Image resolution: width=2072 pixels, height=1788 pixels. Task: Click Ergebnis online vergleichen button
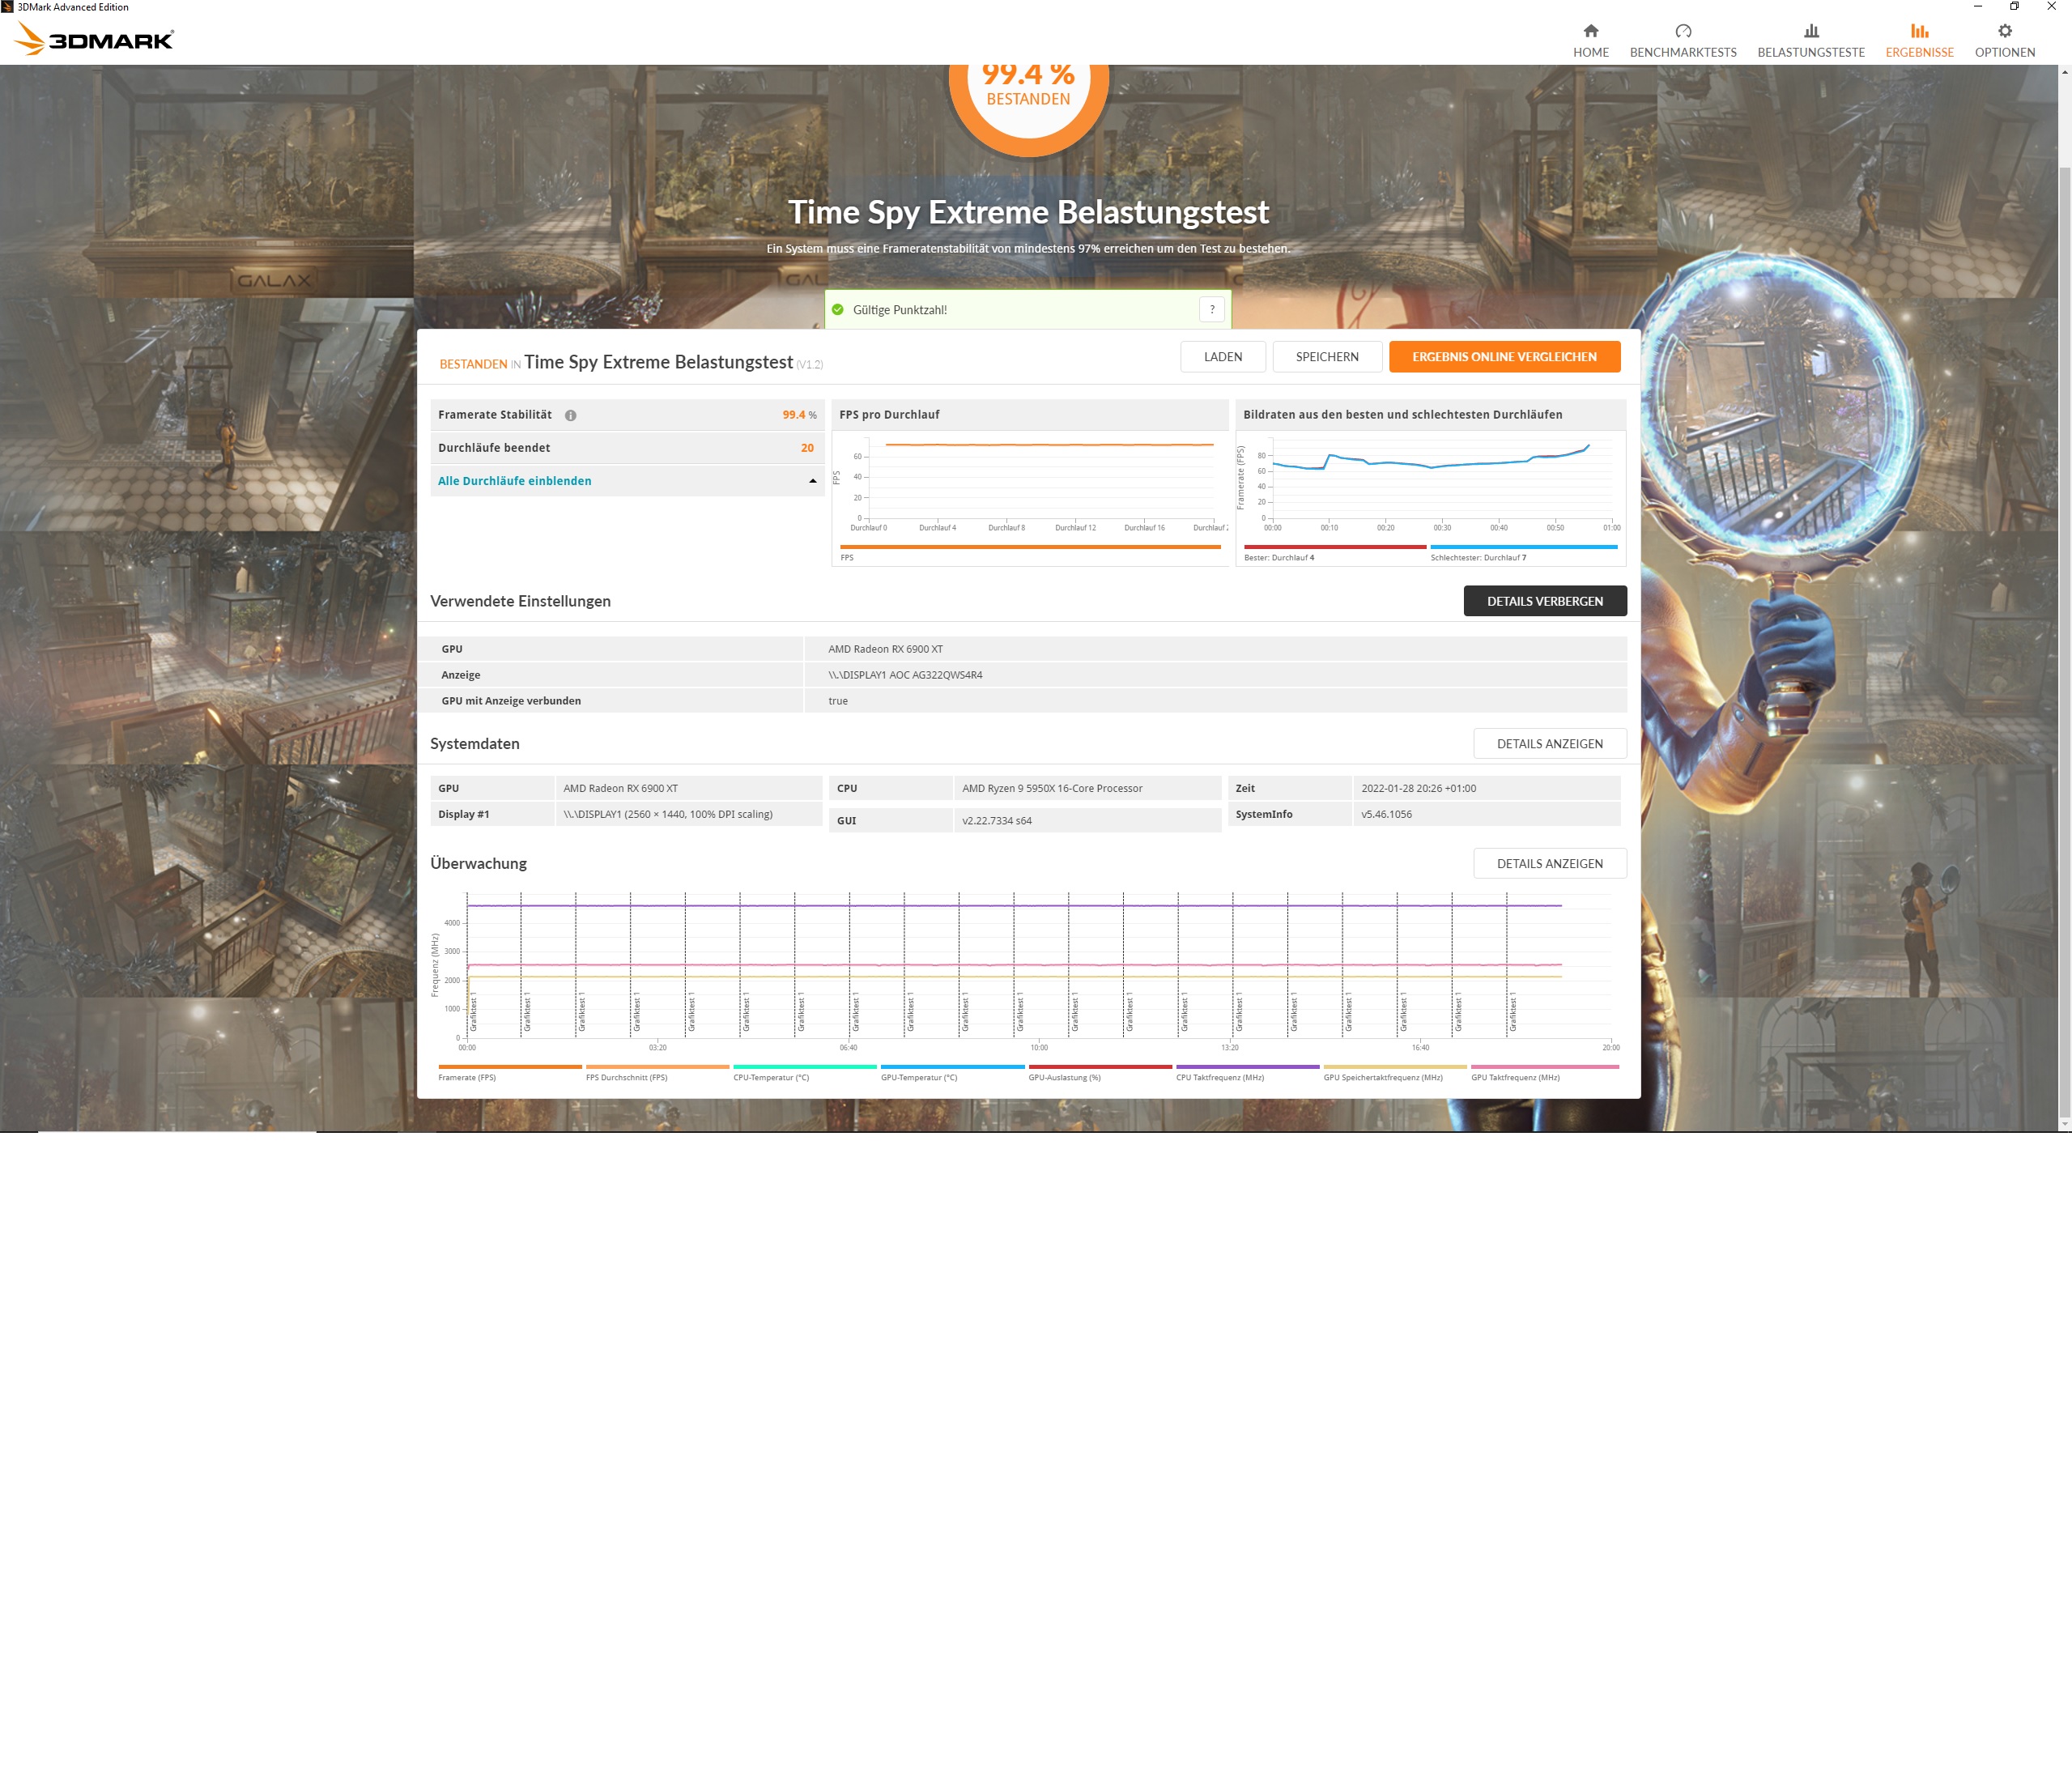[1503, 357]
